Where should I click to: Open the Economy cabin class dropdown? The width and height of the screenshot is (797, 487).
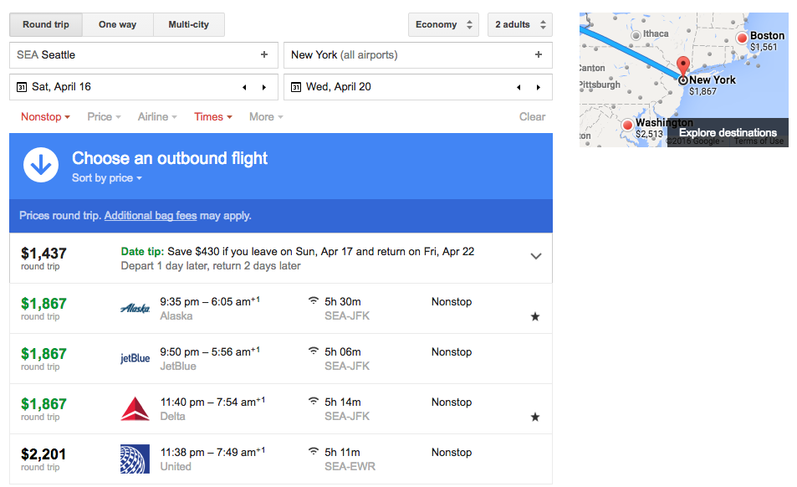(444, 24)
